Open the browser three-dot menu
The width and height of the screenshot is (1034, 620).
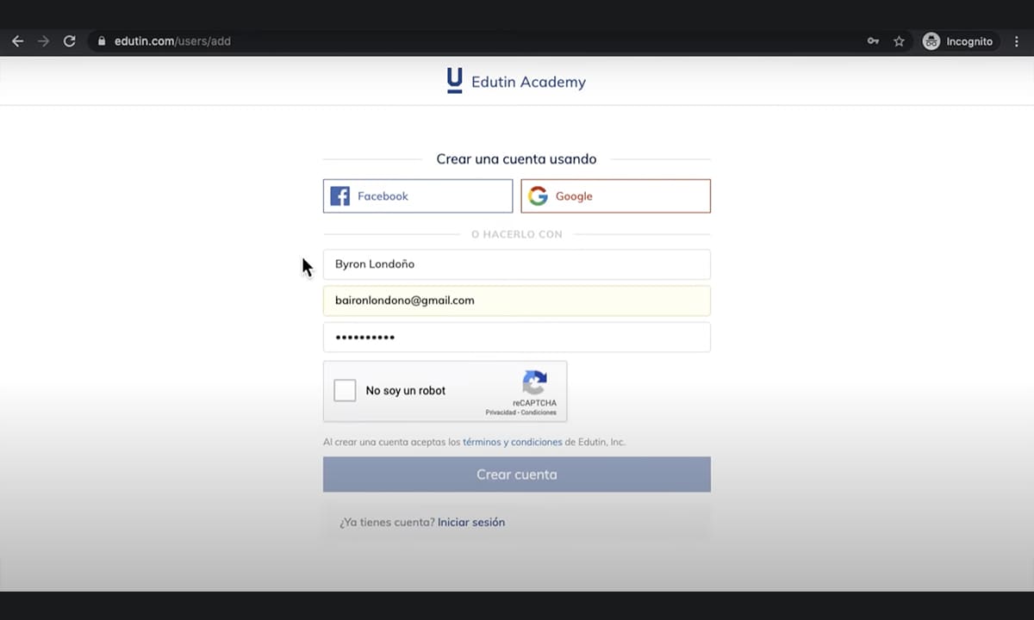[x=1017, y=41]
